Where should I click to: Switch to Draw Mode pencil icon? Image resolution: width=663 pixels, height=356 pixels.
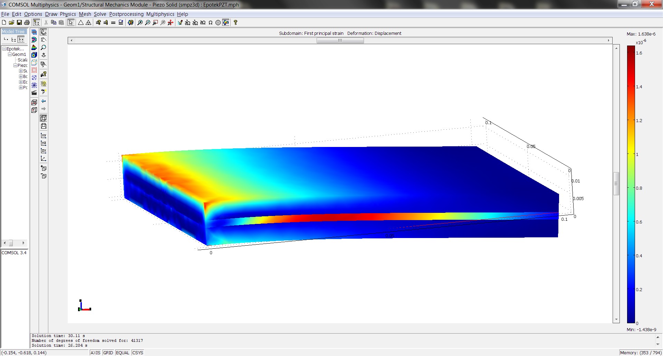click(x=180, y=22)
